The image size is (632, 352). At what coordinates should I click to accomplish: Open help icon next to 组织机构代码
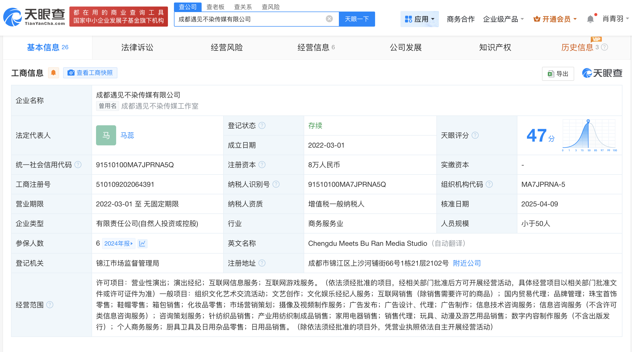[489, 184]
